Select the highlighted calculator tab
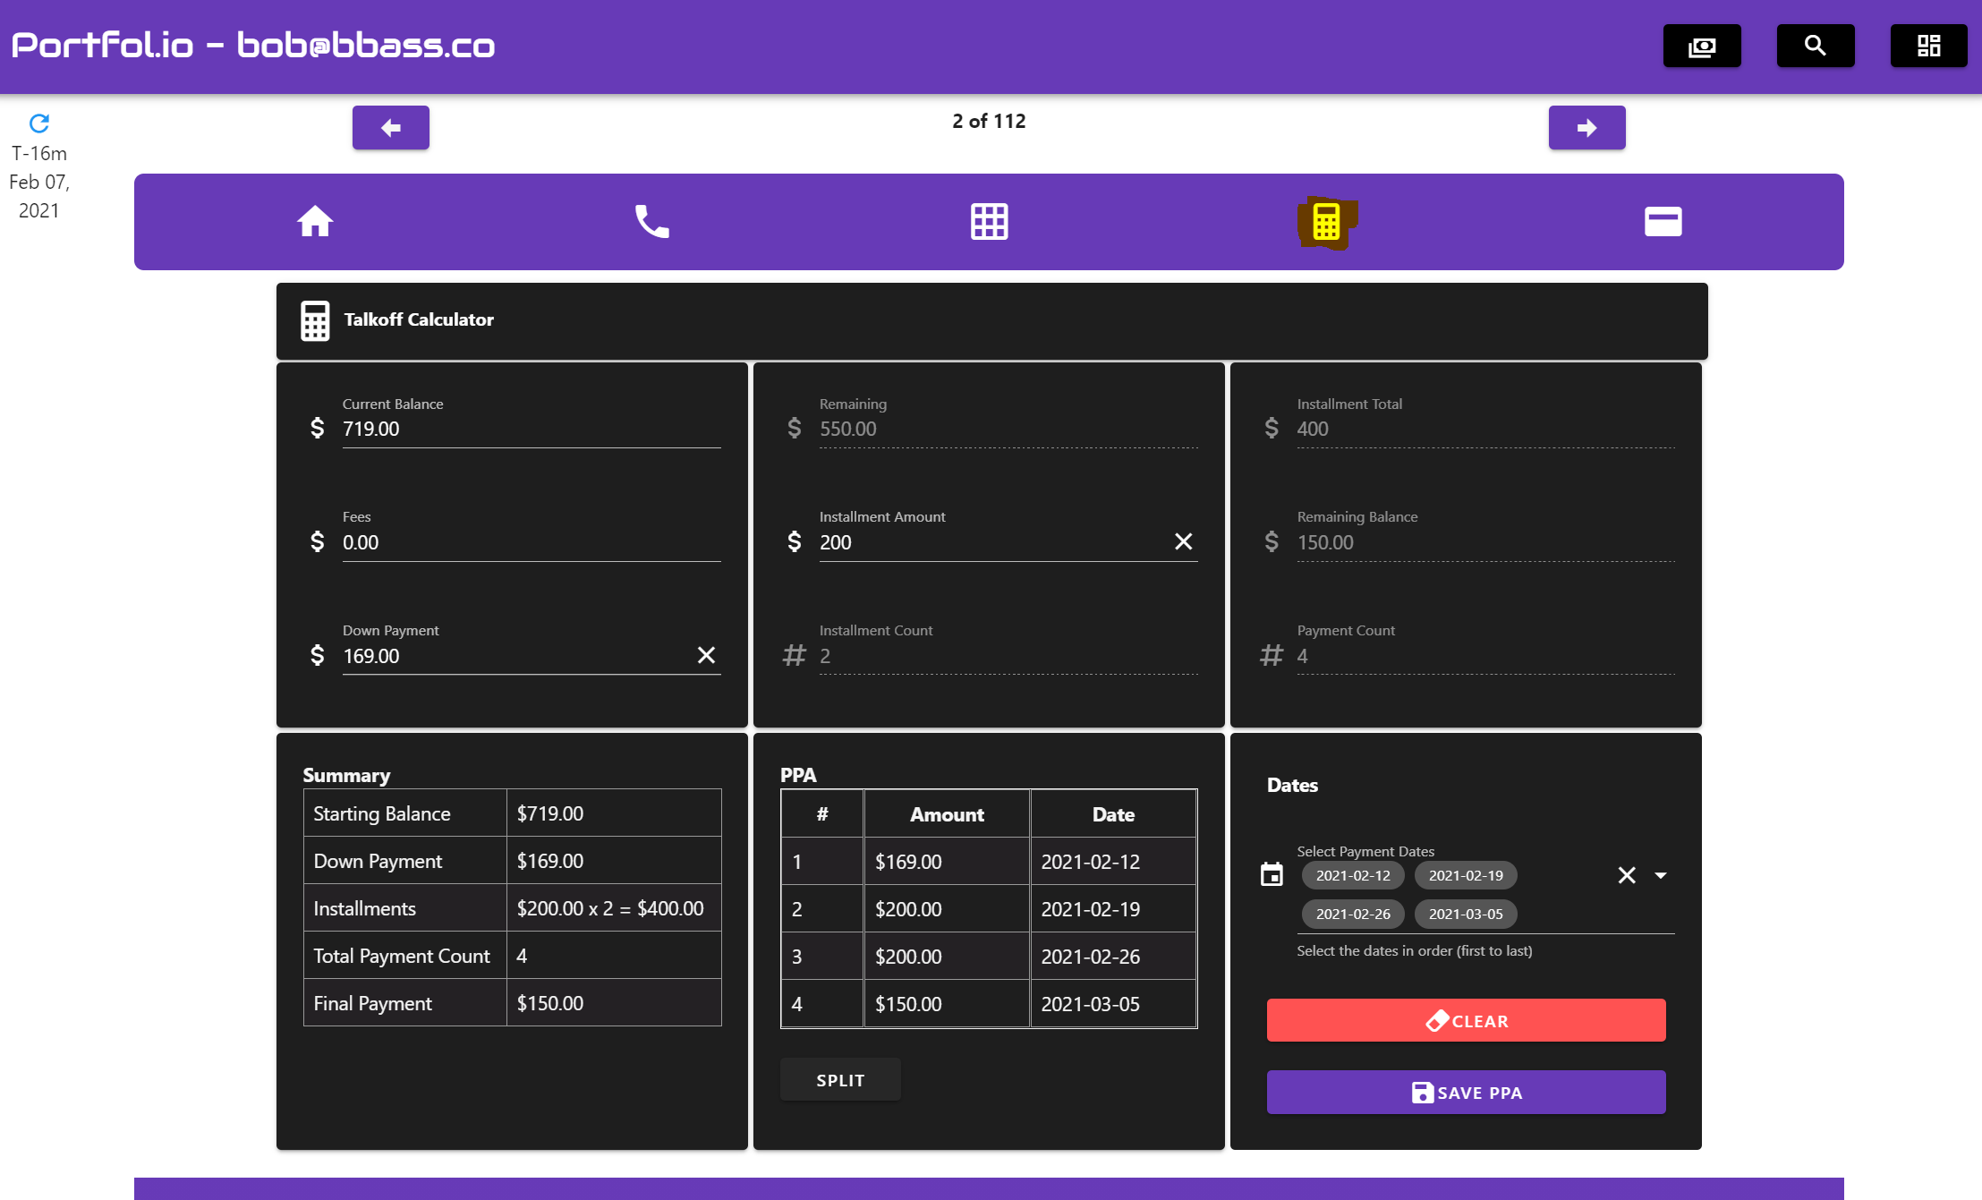The width and height of the screenshot is (1982, 1200). [x=1326, y=221]
